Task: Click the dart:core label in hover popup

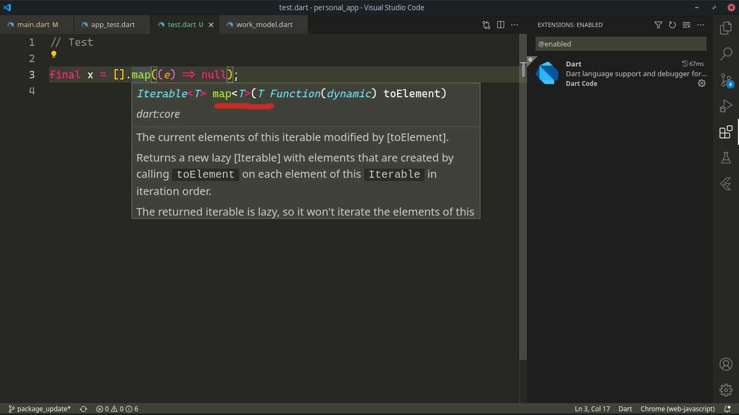Action: pyautogui.click(x=158, y=114)
